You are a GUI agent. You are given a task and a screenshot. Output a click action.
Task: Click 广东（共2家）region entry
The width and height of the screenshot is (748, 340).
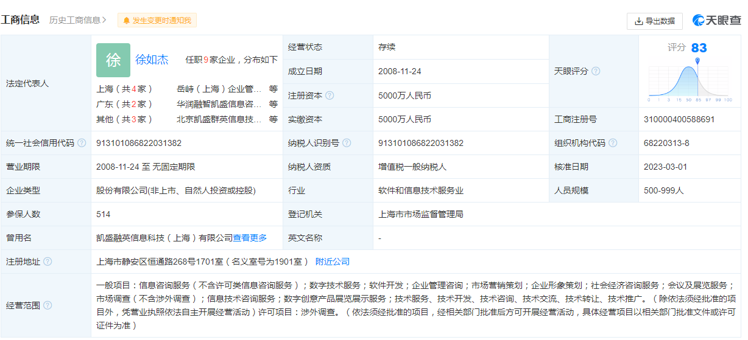coord(124,104)
